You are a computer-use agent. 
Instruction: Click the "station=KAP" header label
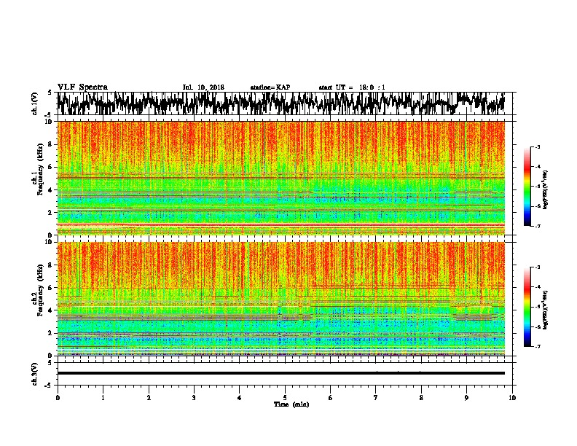click(x=270, y=87)
